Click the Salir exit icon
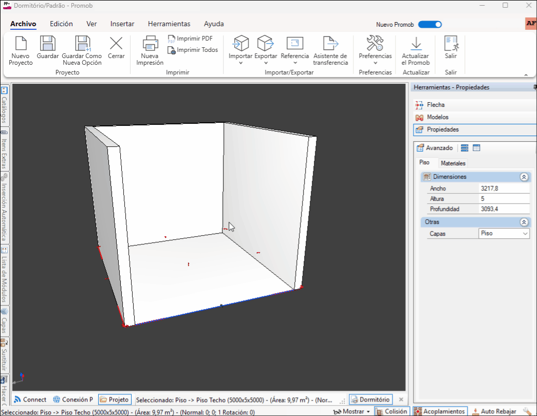This screenshot has height=416, width=537. pos(451,44)
